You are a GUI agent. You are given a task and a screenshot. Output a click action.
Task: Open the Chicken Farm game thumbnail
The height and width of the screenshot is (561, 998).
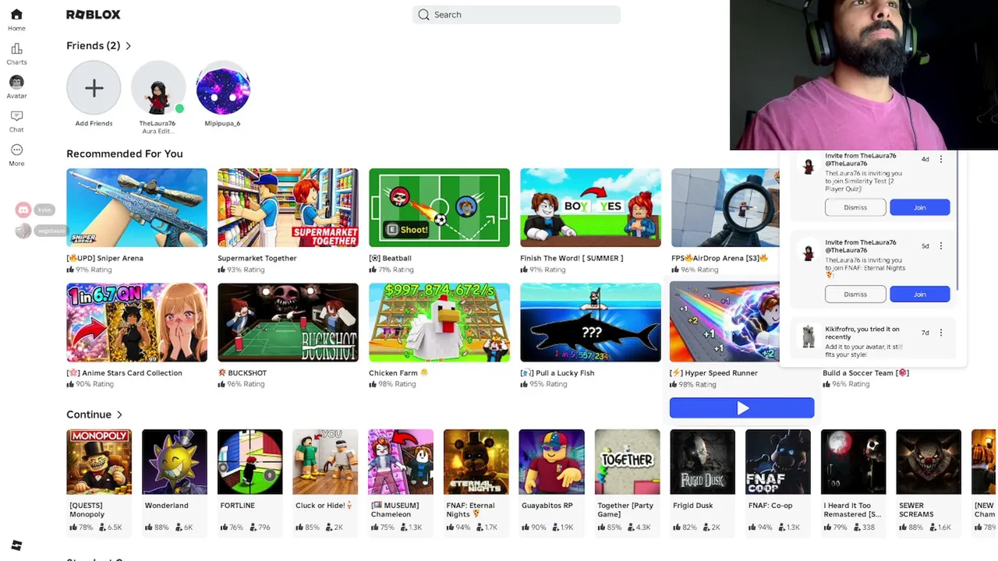(440, 323)
